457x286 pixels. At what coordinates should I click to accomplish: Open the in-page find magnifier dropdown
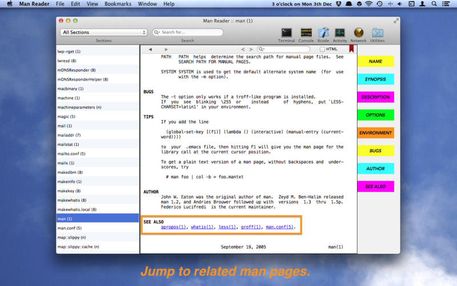[262, 50]
